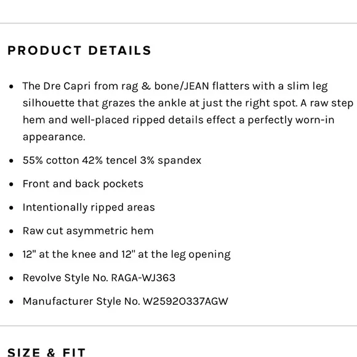Viewport: 357px width, 357px height.
Task: Click the Dre Capri description paragraph
Action: click(188, 111)
